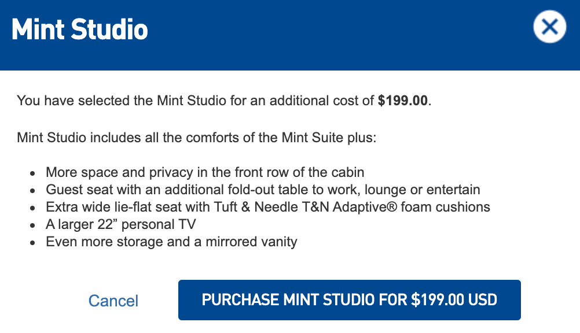This screenshot has width=580, height=333.
Task: Select the 'Guest seat' bullet text
Action: coord(263,190)
